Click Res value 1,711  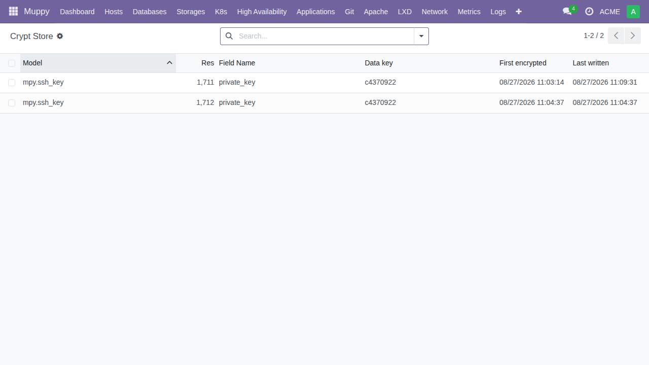(x=205, y=82)
